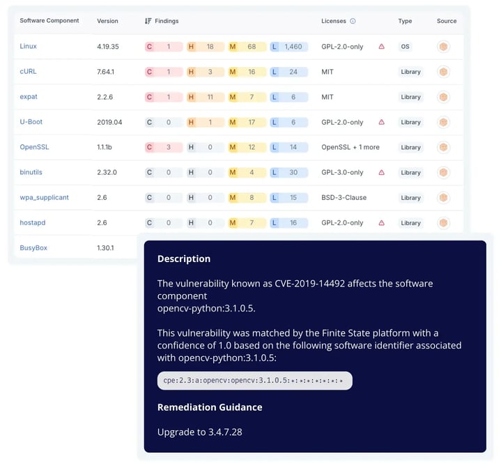Click the source icon in the Linux row
This screenshot has height=476, width=501.
pyautogui.click(x=443, y=47)
